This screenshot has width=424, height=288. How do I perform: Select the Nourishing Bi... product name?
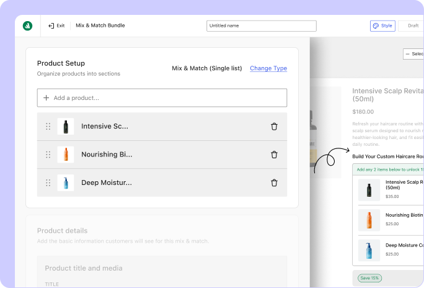coord(107,155)
